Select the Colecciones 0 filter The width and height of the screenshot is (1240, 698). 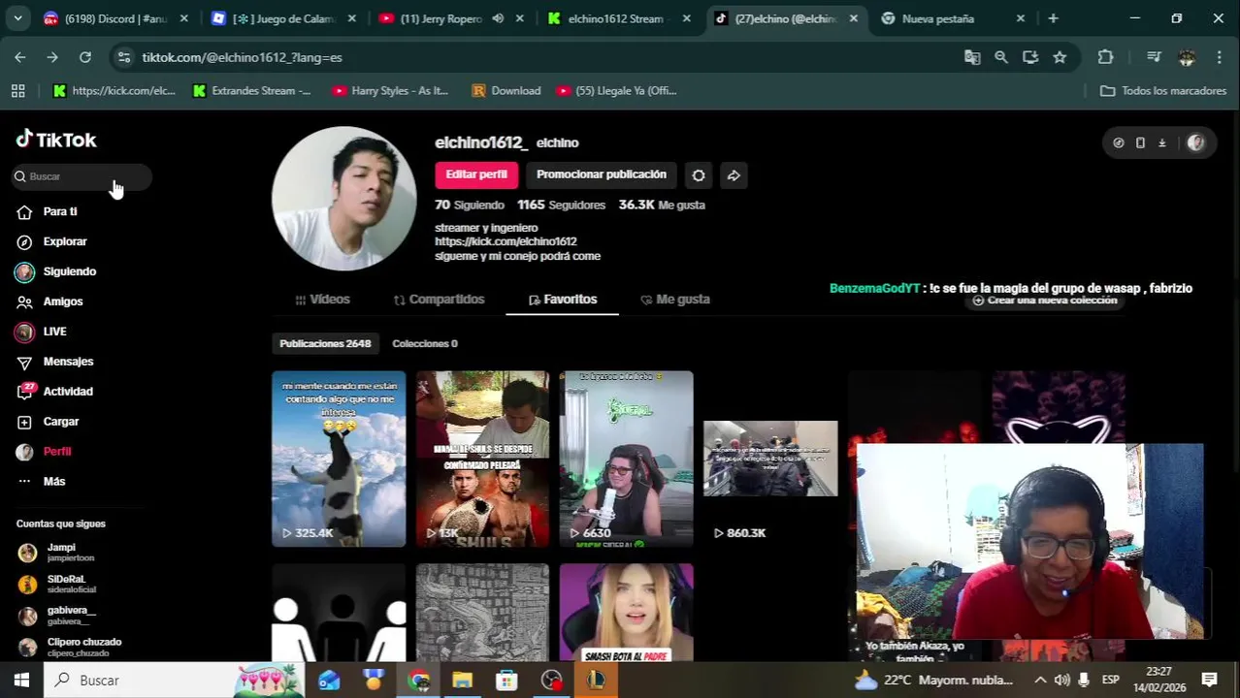pos(424,343)
